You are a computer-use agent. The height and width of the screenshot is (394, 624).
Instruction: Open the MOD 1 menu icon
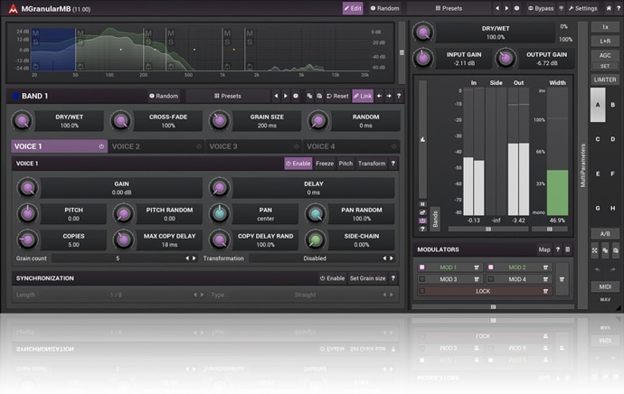click(x=477, y=267)
